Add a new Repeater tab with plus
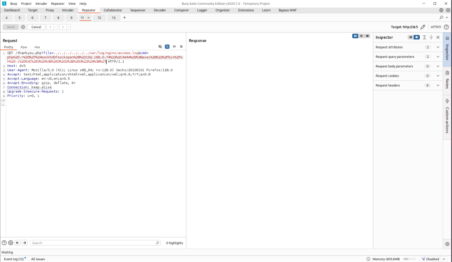The height and width of the screenshot is (262, 452). point(124,18)
